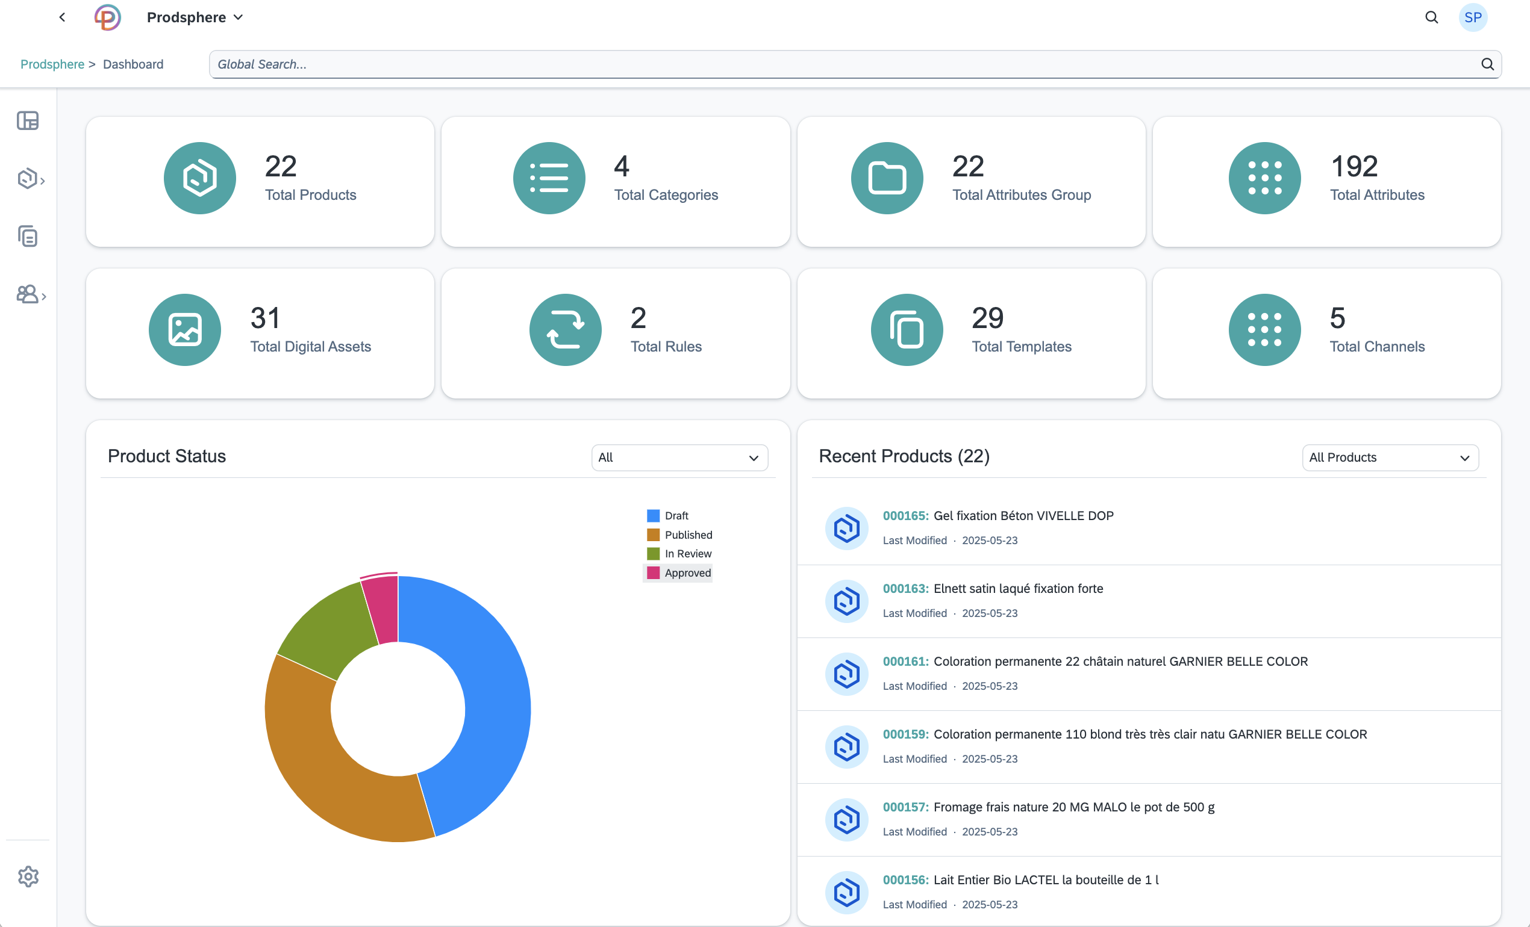
Task: Click the Dashboard breadcrumb text
Action: tap(133, 64)
